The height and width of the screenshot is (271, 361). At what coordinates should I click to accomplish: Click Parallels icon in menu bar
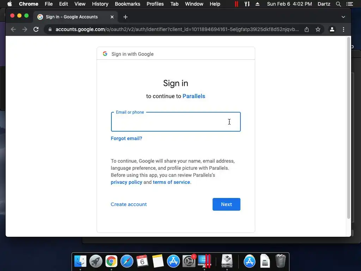(x=237, y=4)
